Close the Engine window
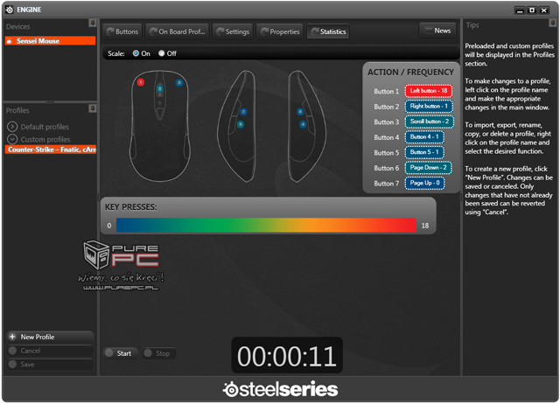Viewport: 560px width, 404px height. click(543, 10)
